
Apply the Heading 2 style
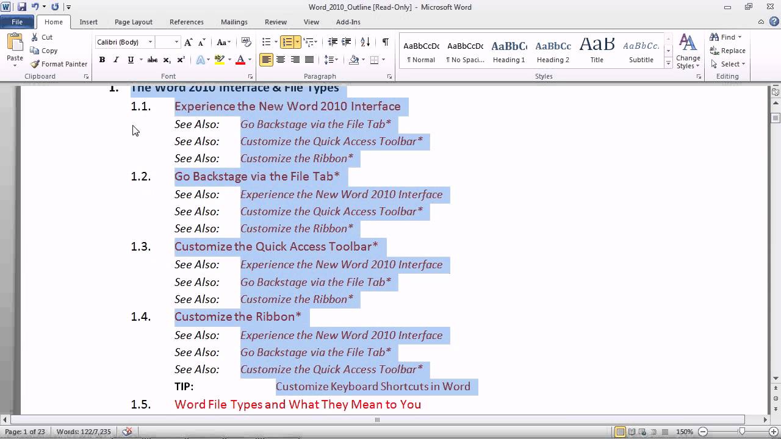coord(553,51)
